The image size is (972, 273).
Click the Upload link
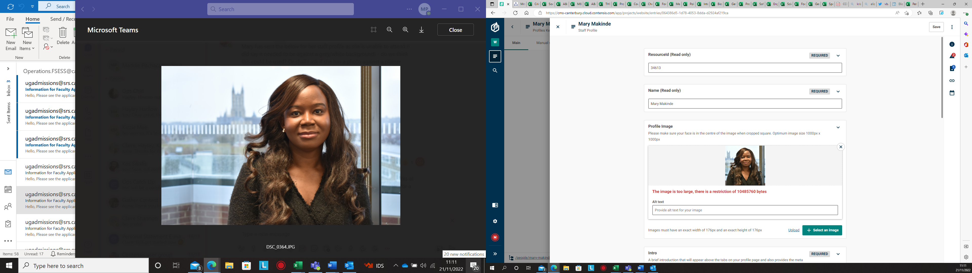pyautogui.click(x=794, y=230)
